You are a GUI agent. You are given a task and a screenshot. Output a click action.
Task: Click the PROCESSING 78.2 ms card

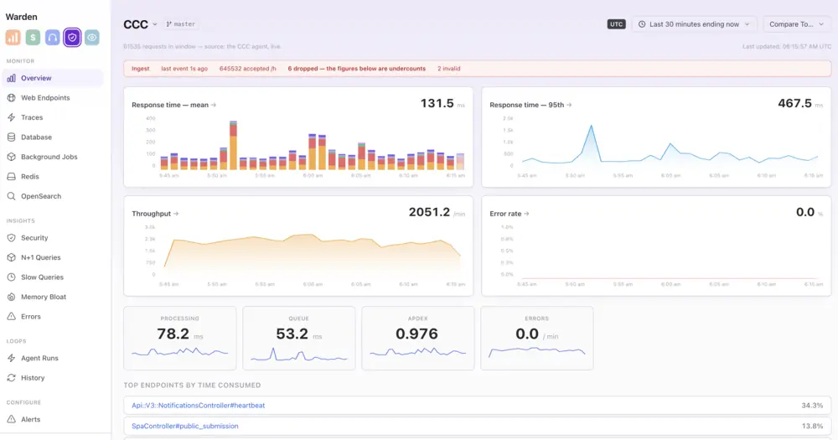(179, 338)
